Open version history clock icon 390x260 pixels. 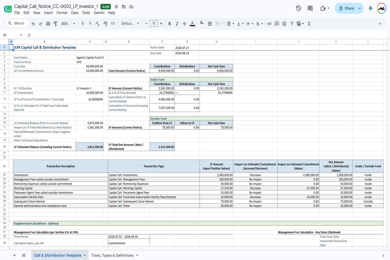pos(298,8)
